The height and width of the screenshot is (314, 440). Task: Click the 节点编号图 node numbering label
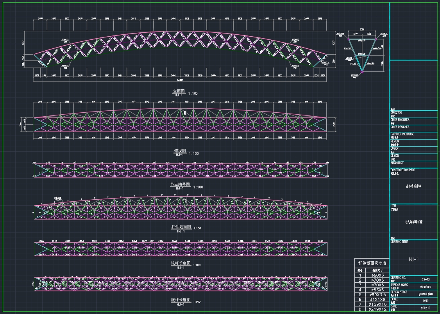(180, 184)
